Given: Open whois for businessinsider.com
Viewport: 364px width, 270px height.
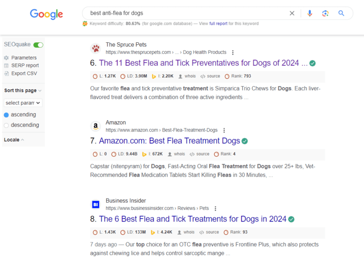Looking at the screenshot, I should 186,232.
